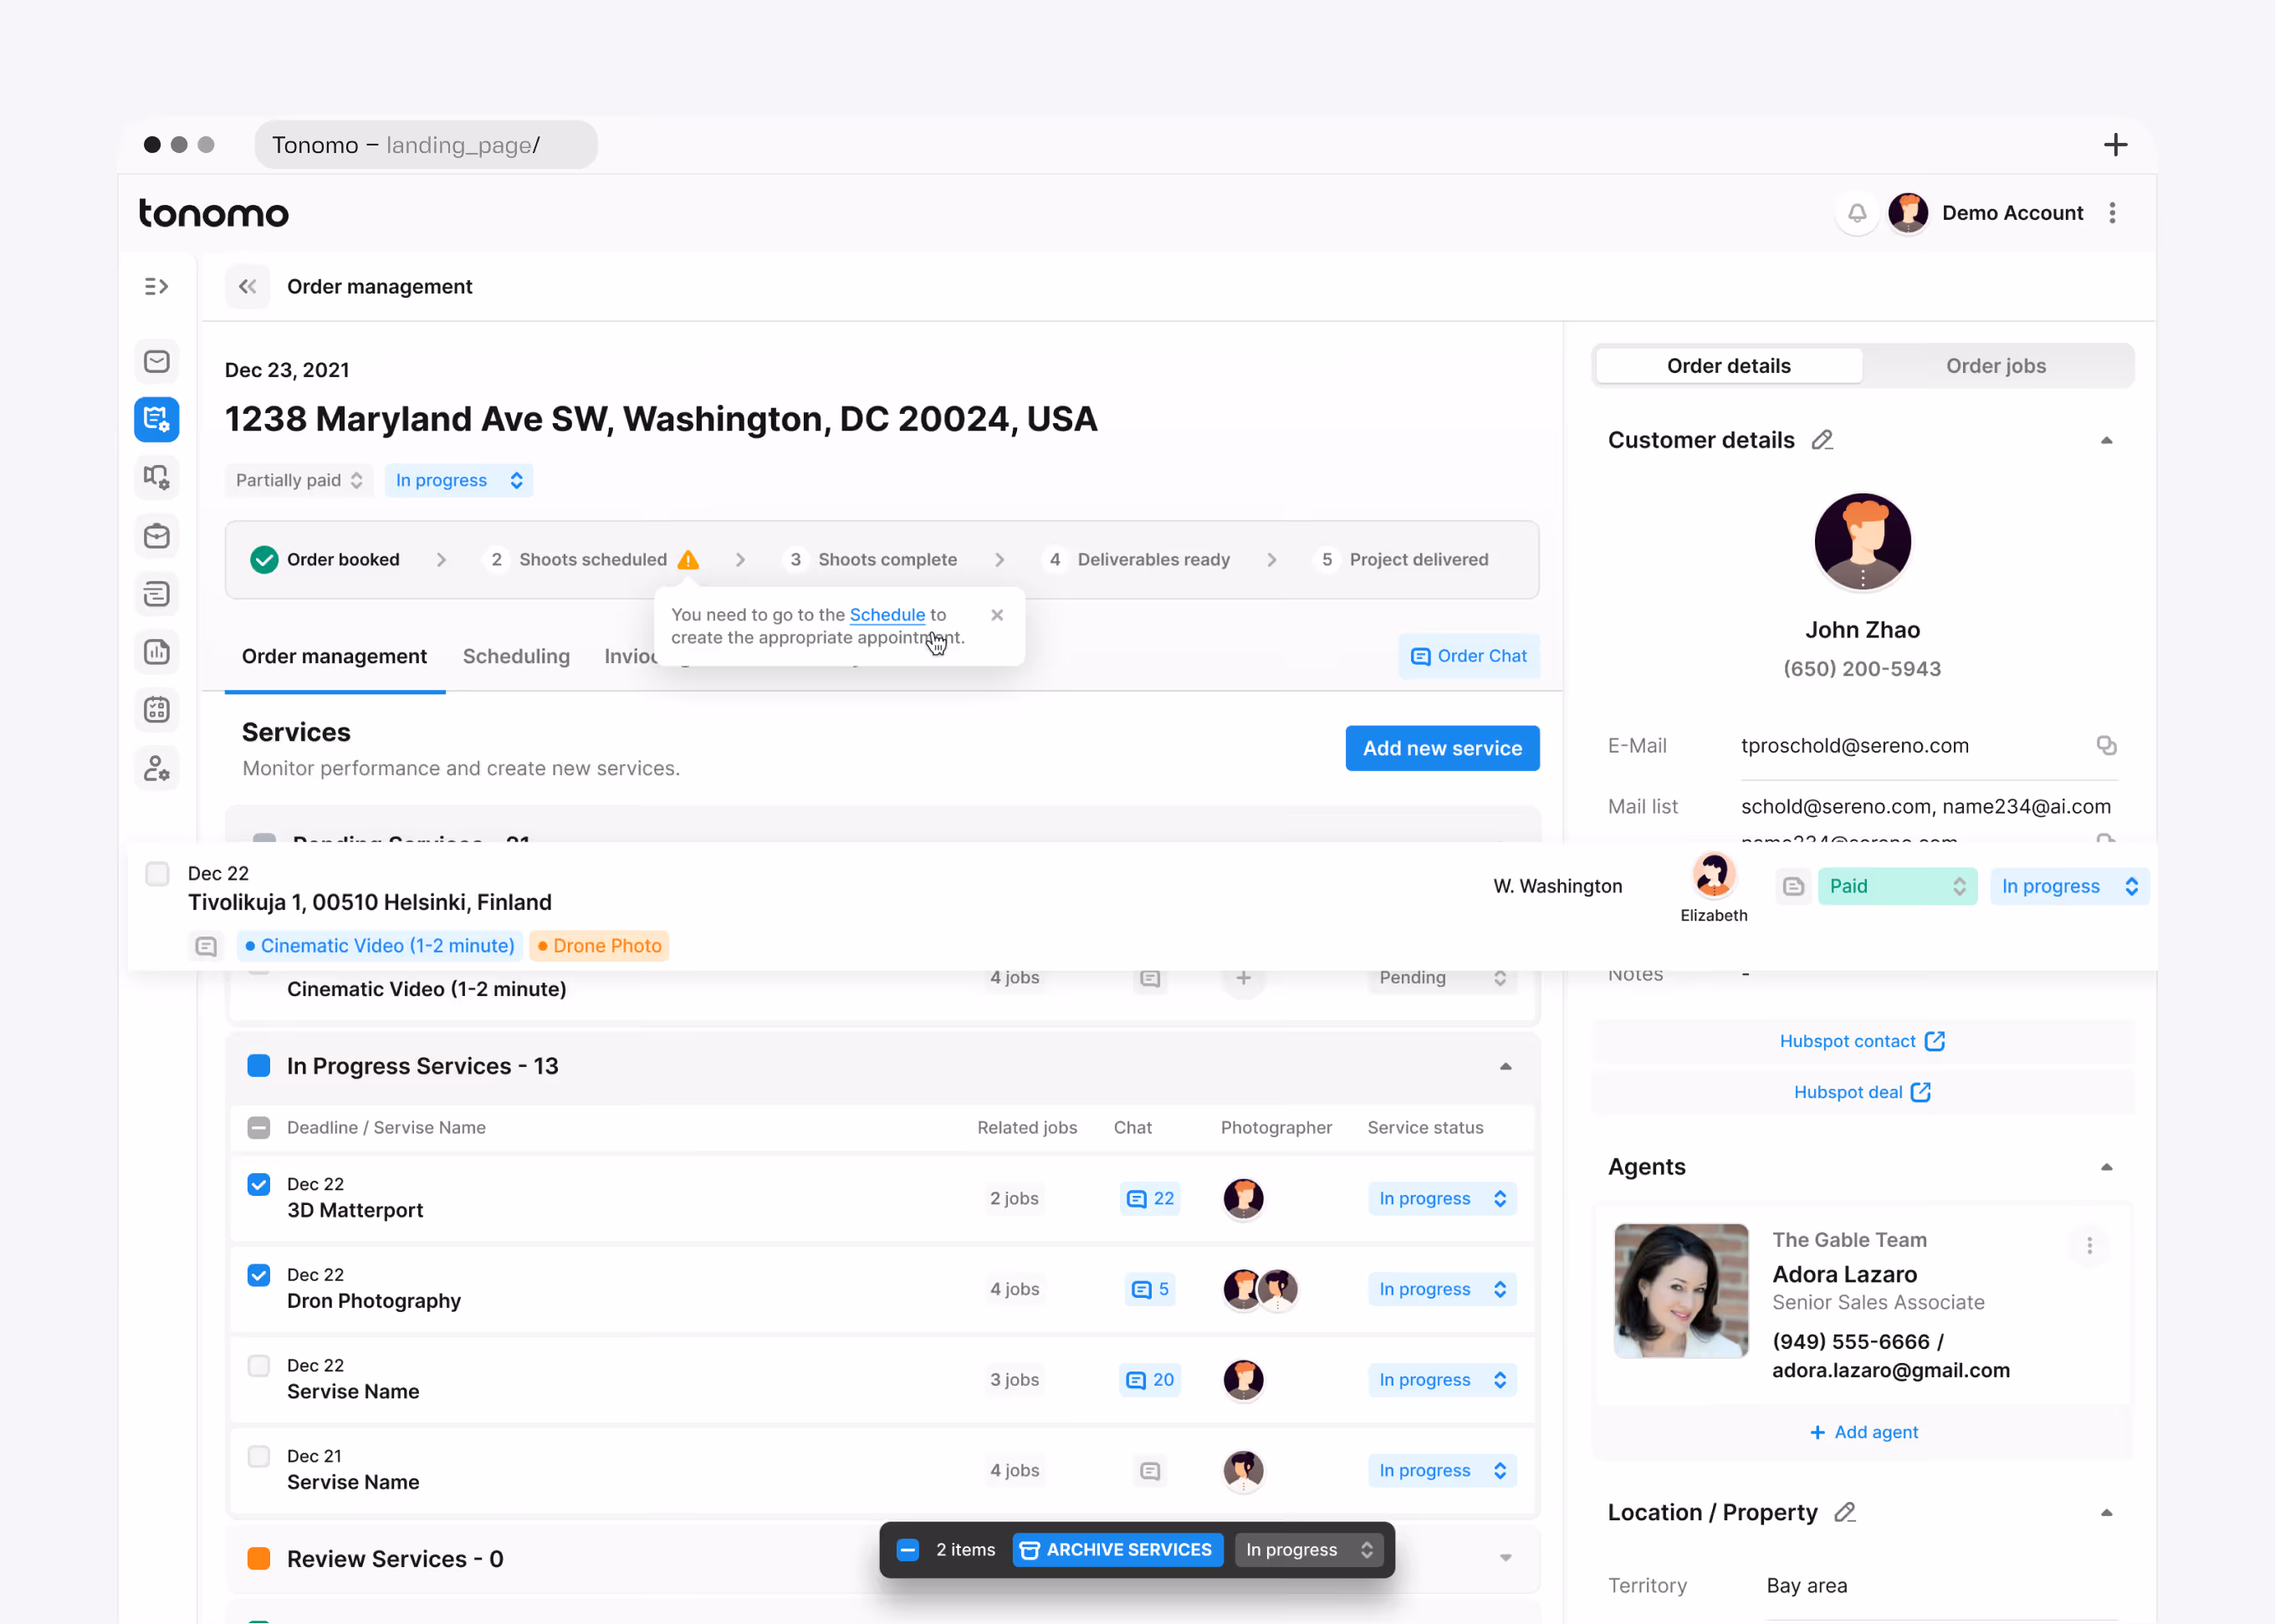Copy the customer e-mail address
This screenshot has height=1624, width=2275.
pos(2105,745)
